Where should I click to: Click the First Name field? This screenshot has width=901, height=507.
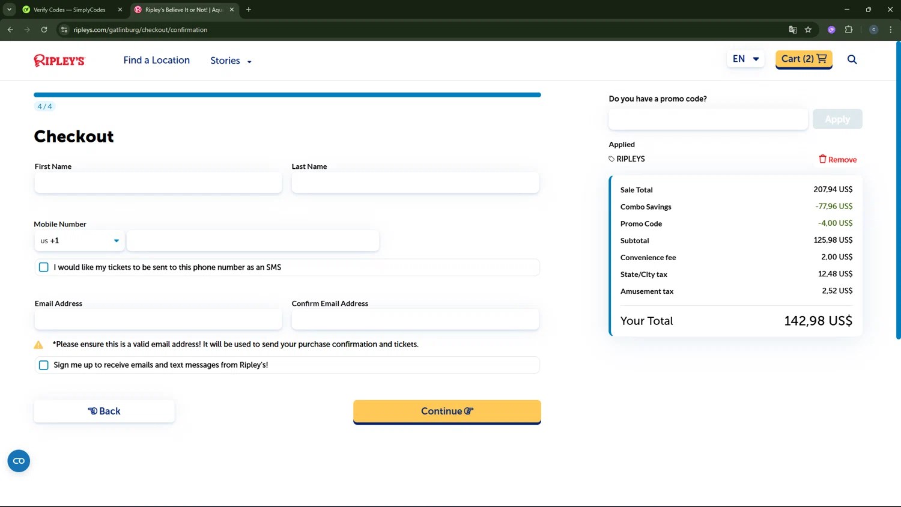[x=158, y=183]
